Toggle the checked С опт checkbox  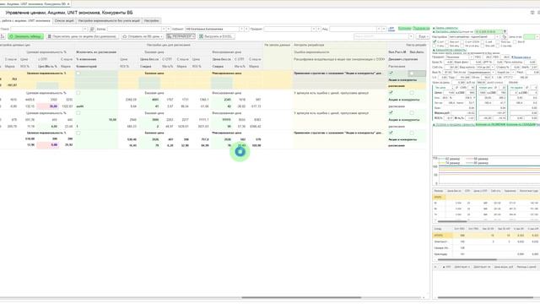pos(435,41)
